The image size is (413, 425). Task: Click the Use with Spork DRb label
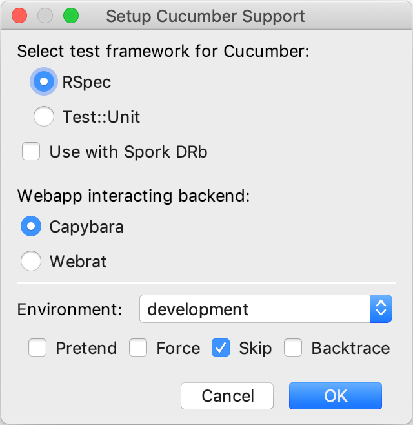[x=128, y=152]
